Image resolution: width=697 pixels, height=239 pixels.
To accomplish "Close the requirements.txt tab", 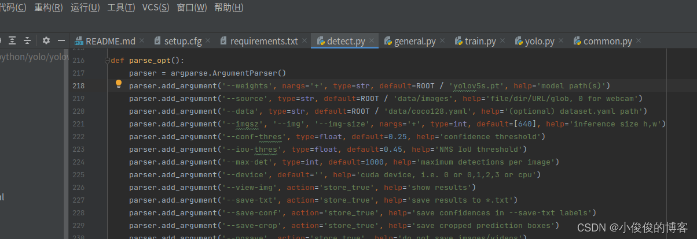I will 305,41.
